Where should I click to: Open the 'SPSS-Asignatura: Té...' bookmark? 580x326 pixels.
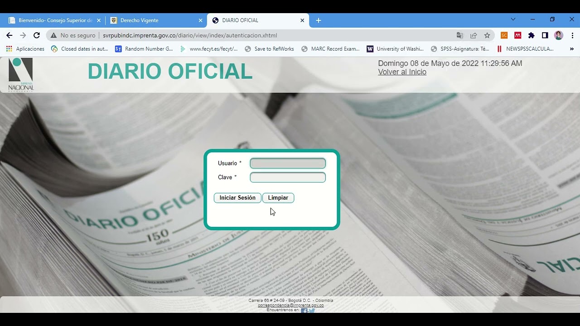[460, 49]
